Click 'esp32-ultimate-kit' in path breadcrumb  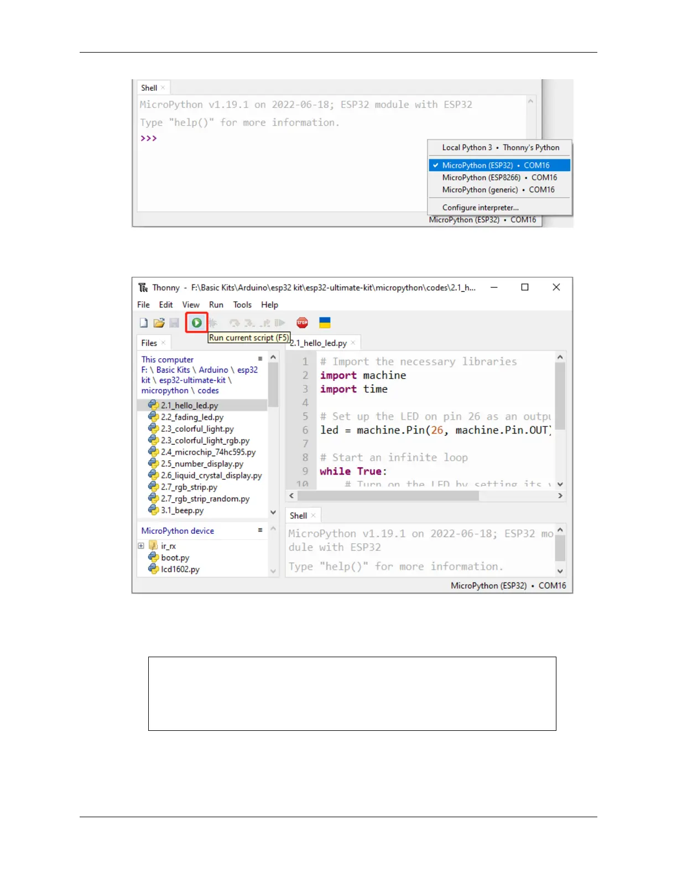(192, 380)
